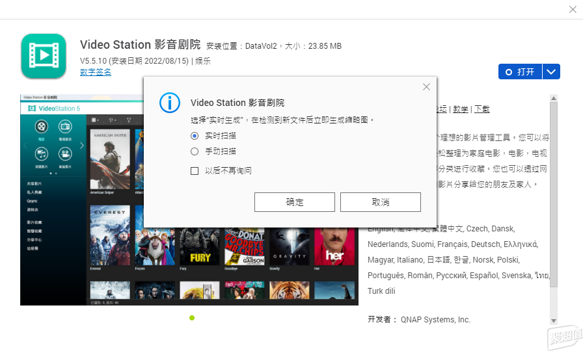Click the TV shows icon in screenshot
The height and width of the screenshot is (351, 583).
[x=65, y=127]
